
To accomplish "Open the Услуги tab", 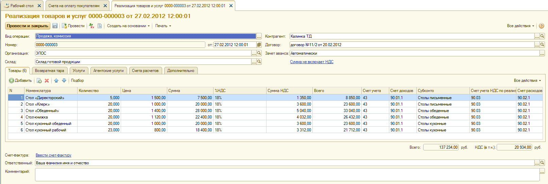I will click(79, 71).
